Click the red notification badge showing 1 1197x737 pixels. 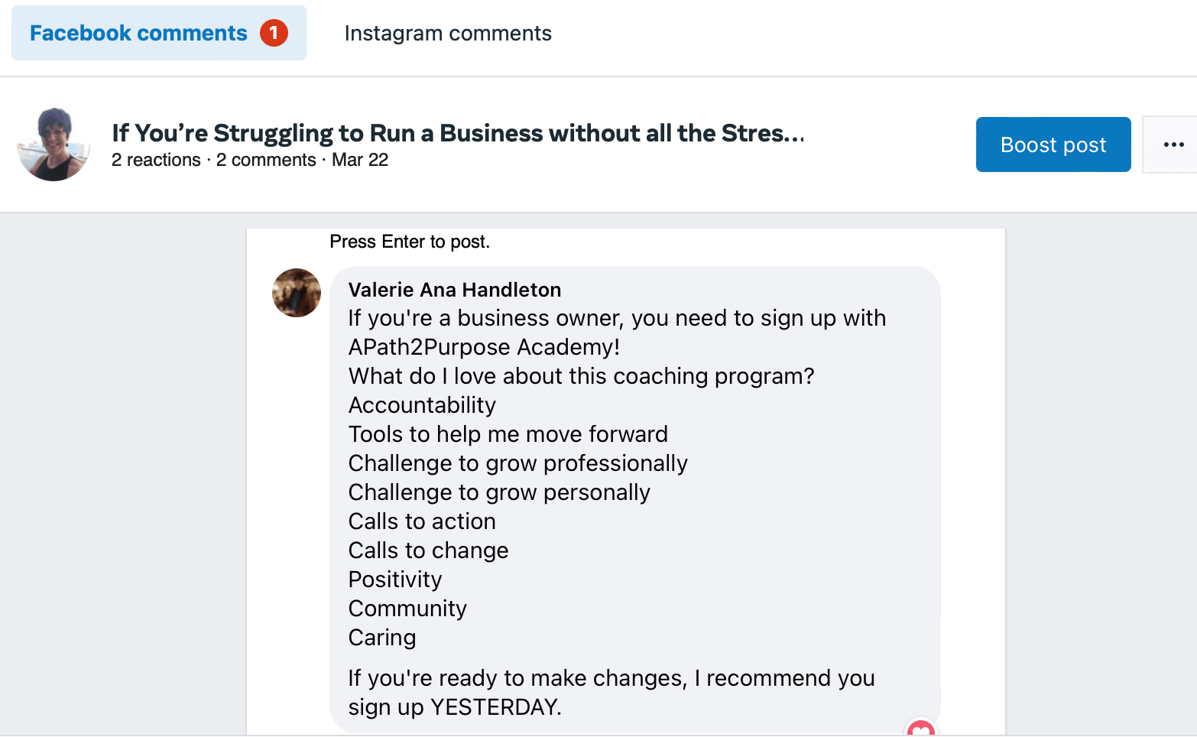(x=274, y=33)
